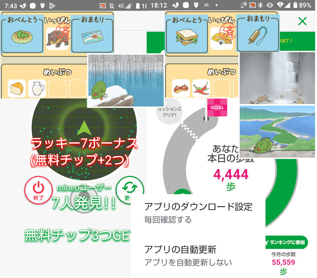Tap the 無料チップ3つGET text
This screenshot has height=278, width=317.
pos(78,235)
